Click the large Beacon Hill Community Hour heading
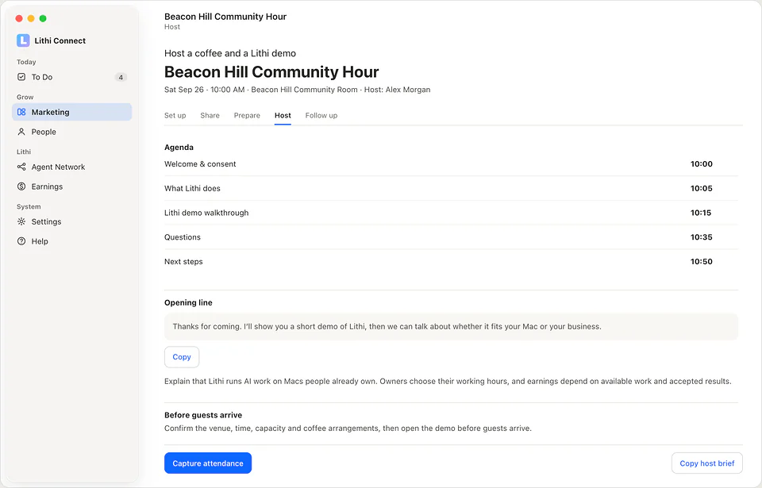 tap(271, 72)
